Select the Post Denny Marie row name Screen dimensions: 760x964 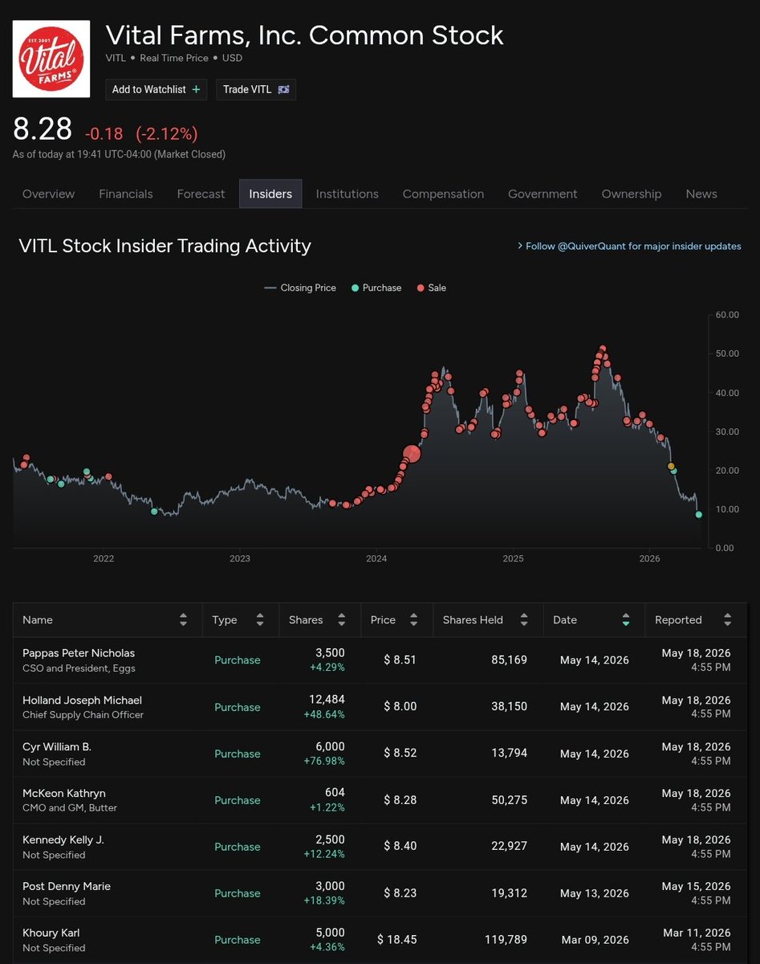[x=67, y=886]
